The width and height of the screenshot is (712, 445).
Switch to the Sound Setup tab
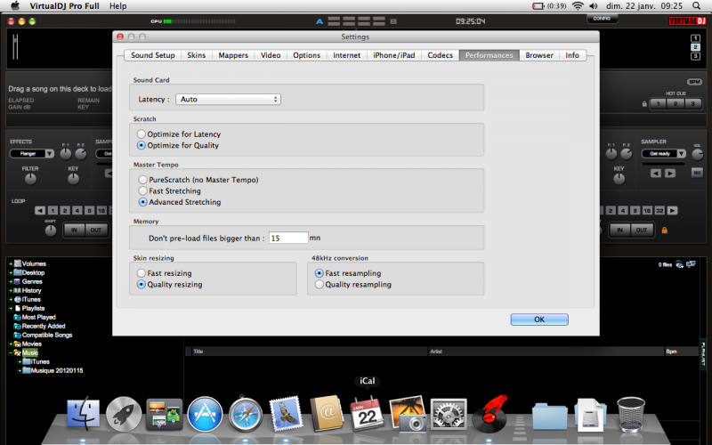click(x=152, y=55)
